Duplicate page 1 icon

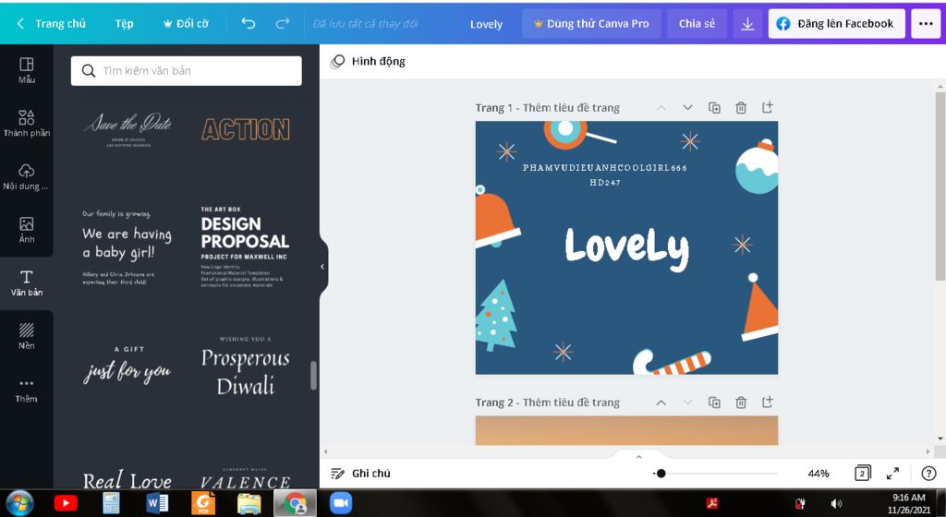click(714, 107)
